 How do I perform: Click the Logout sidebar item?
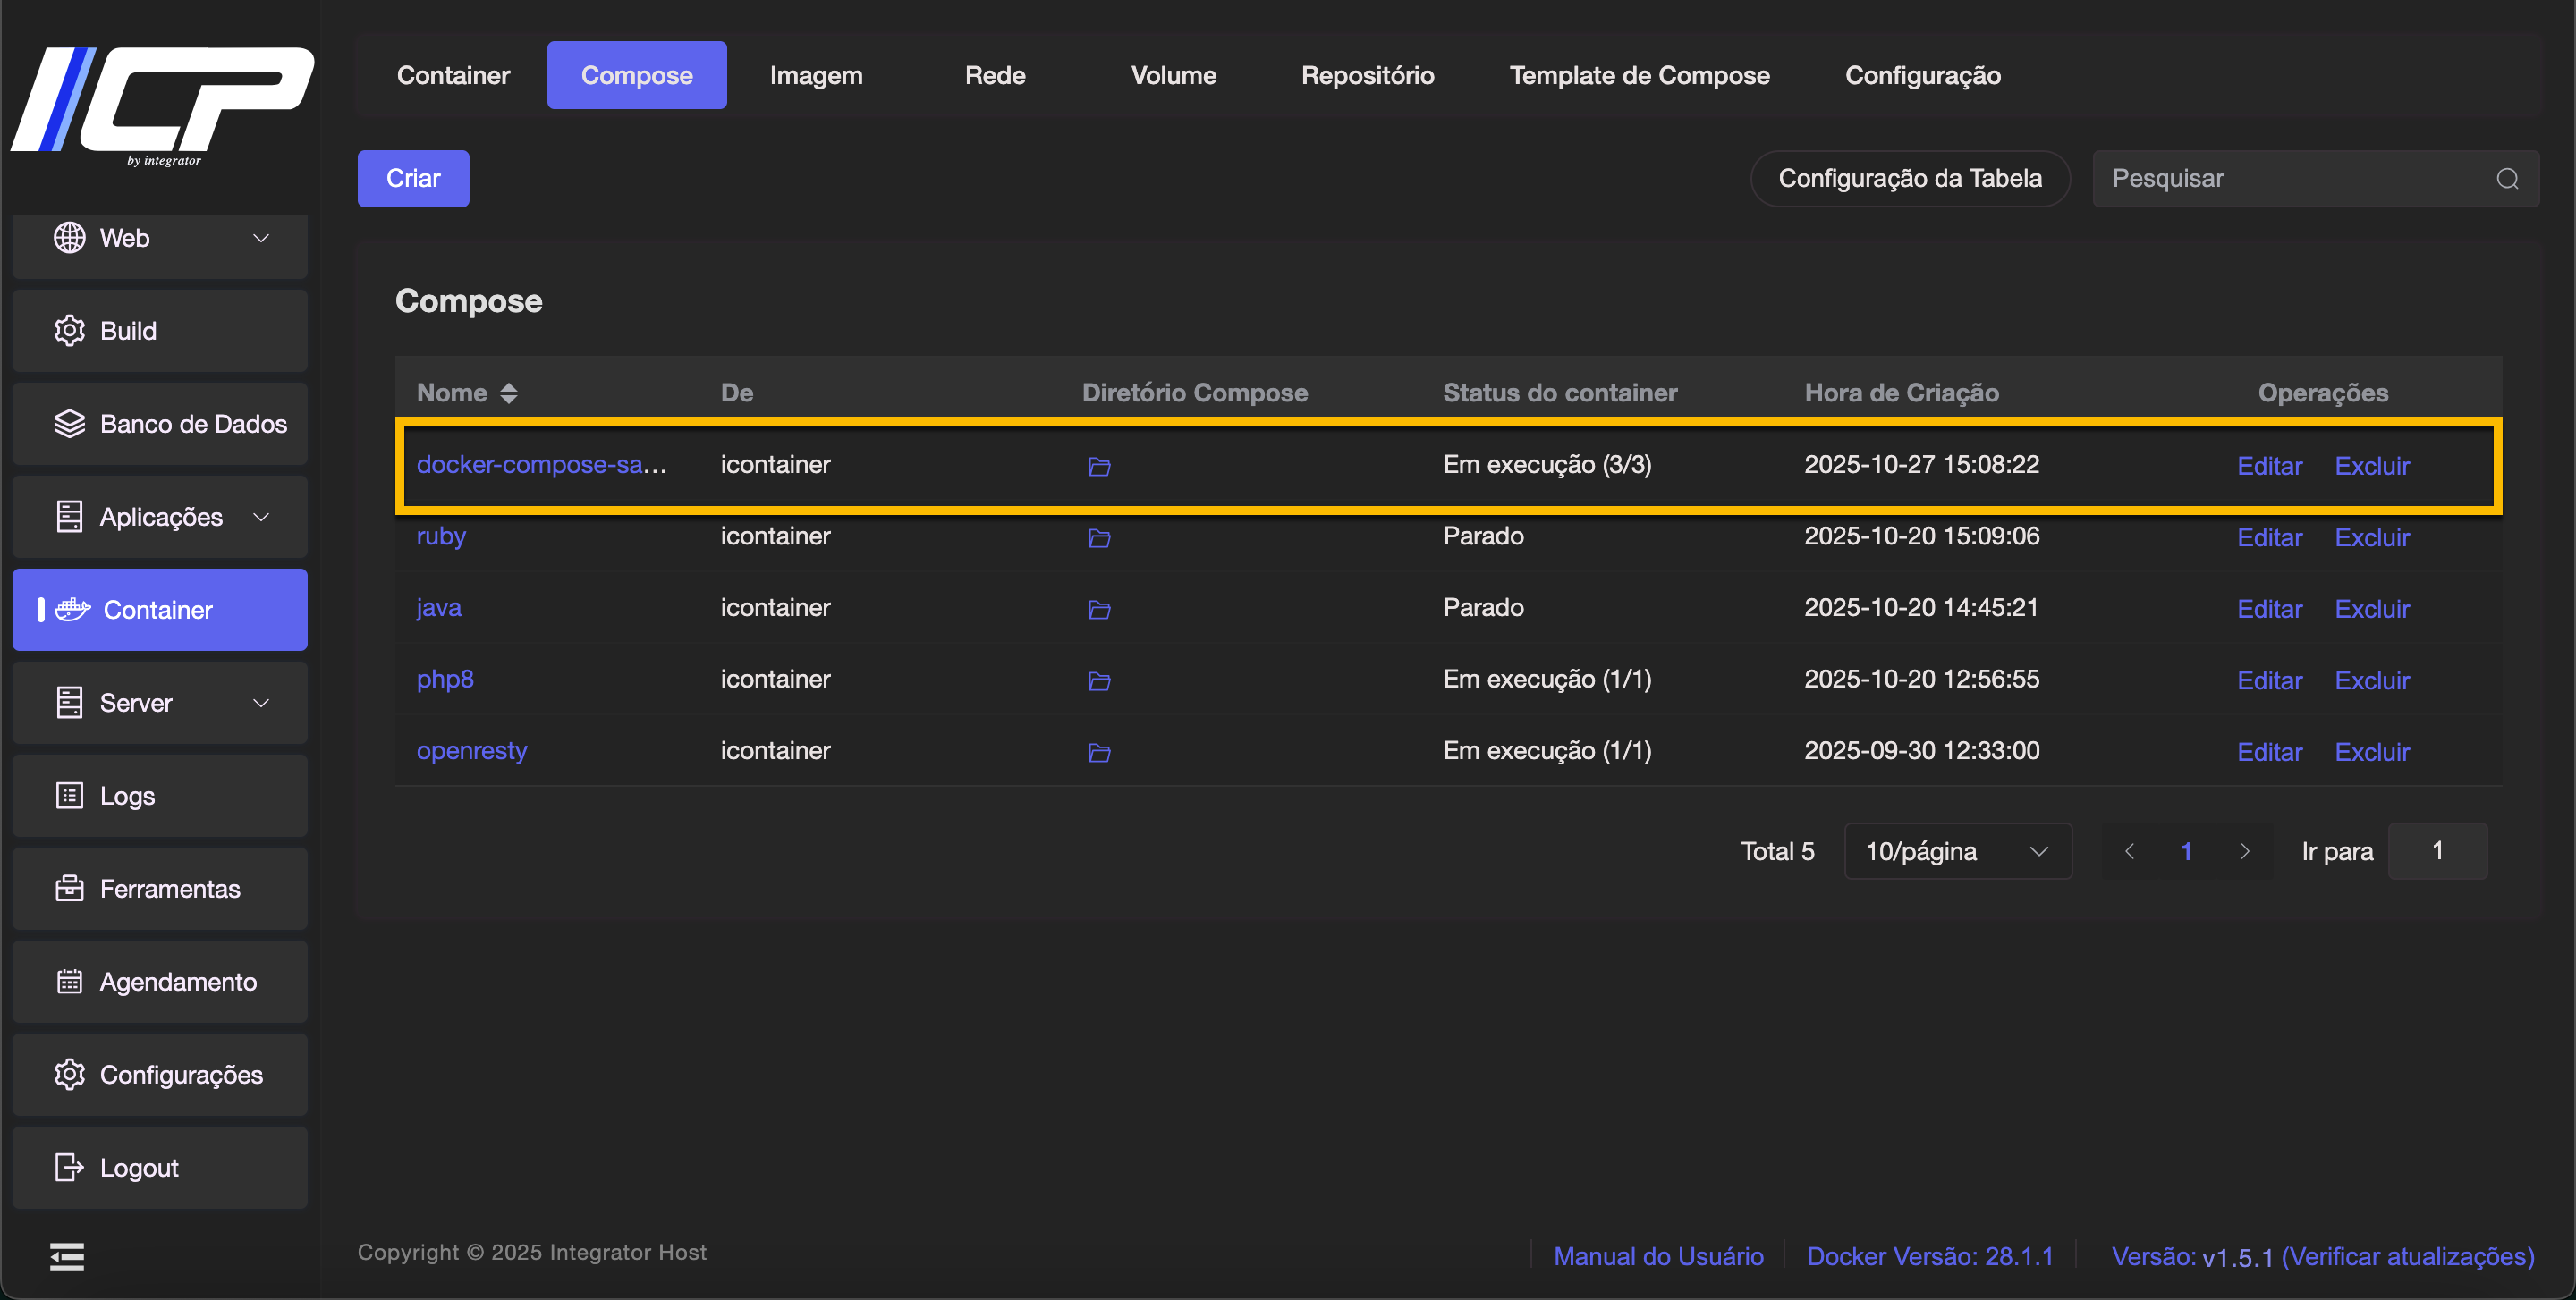pyautogui.click(x=160, y=1167)
